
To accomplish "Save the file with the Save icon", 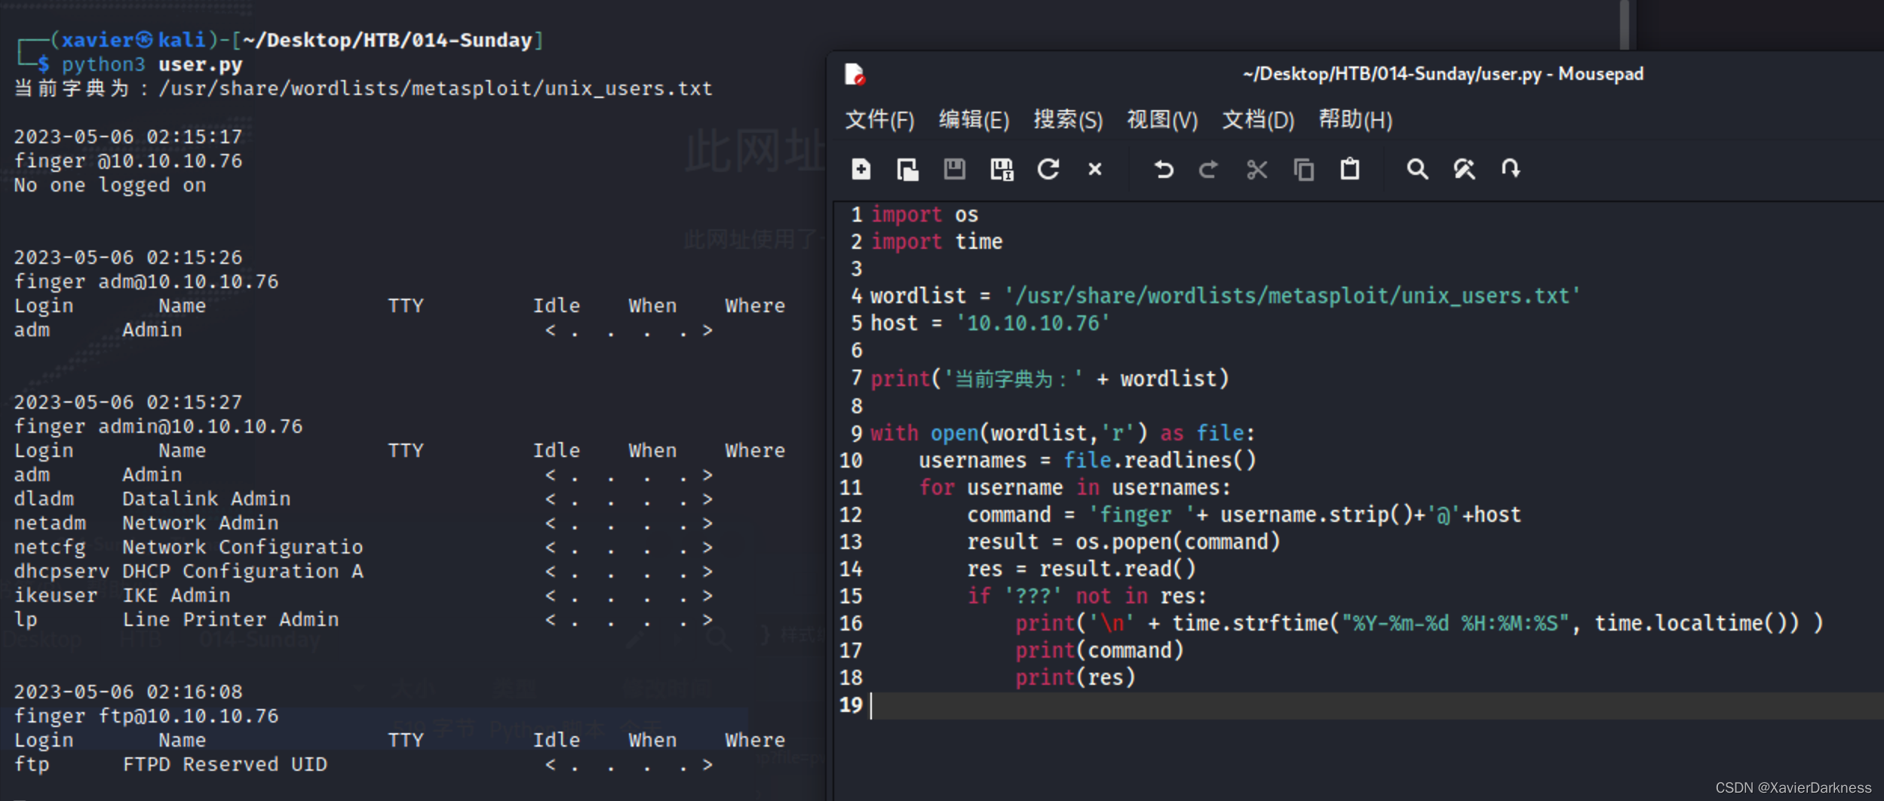I will click(x=954, y=169).
